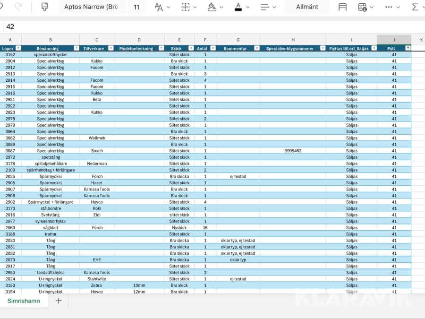Viewport: 425px width, 319px height.
Task: Click the Redo arrow icon
Action: tap(18, 7)
